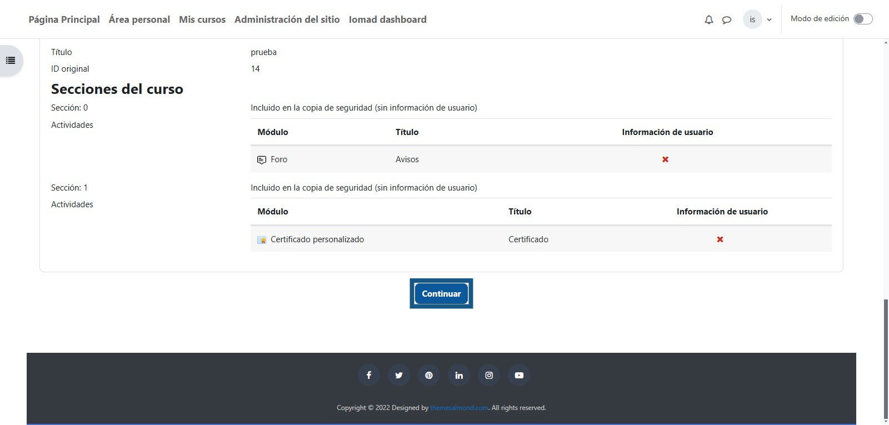Open the course index drawer icon
This screenshot has height=425, width=889.
click(11, 61)
